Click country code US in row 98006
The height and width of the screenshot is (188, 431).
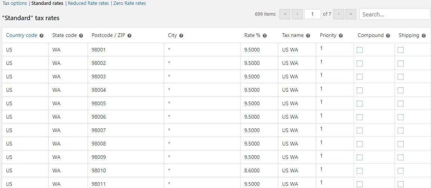(x=25, y=117)
